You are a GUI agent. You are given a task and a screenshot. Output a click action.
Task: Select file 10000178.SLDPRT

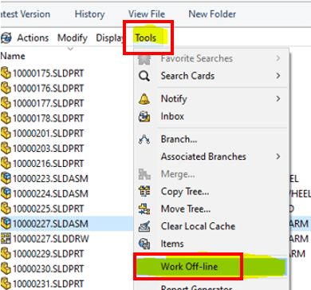point(48,118)
